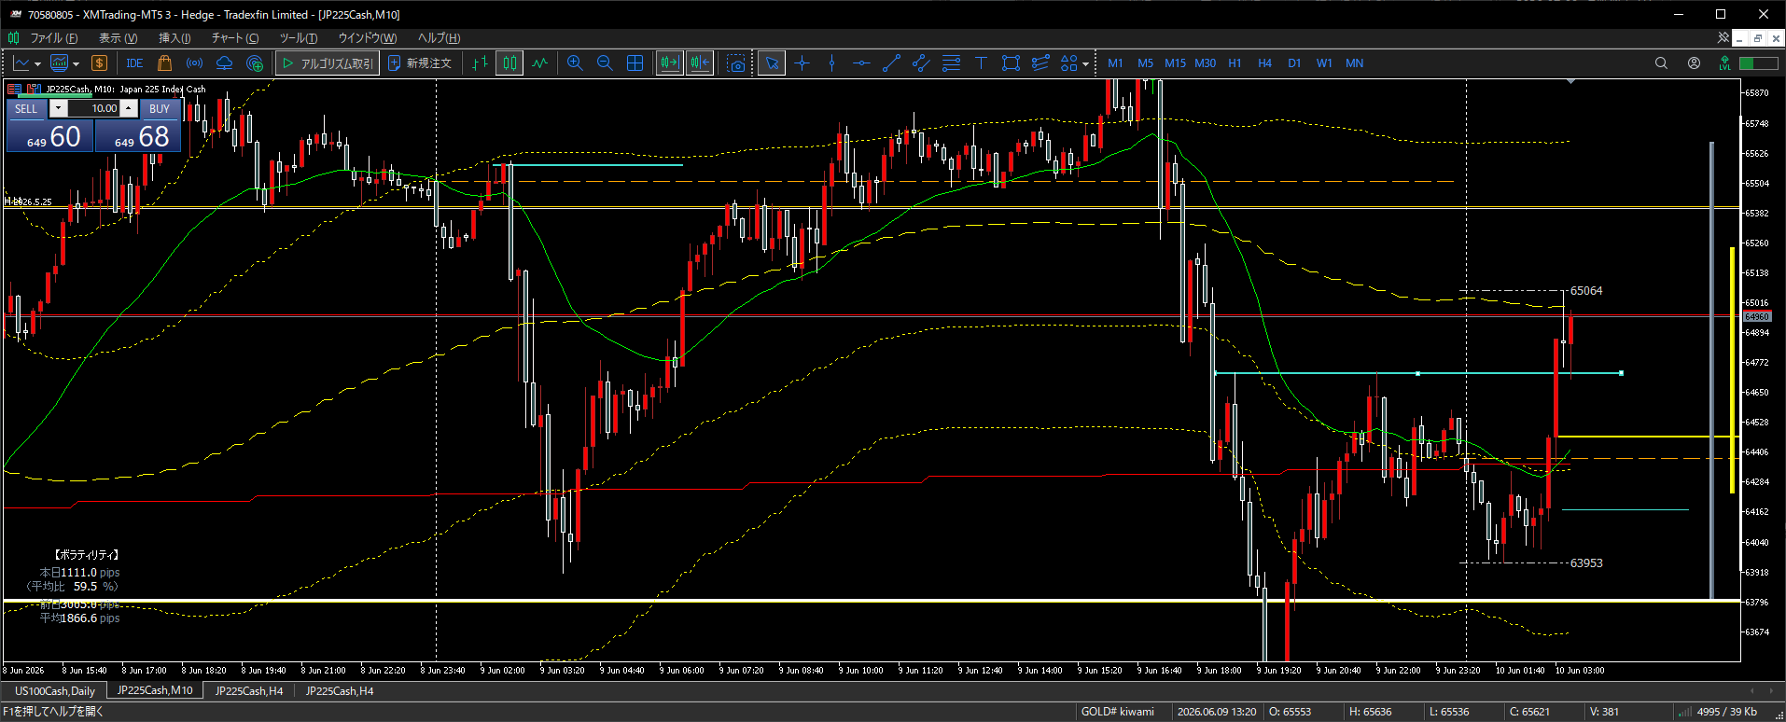Toggle chart auto scroll
The height and width of the screenshot is (722, 1786).
[x=669, y=63]
